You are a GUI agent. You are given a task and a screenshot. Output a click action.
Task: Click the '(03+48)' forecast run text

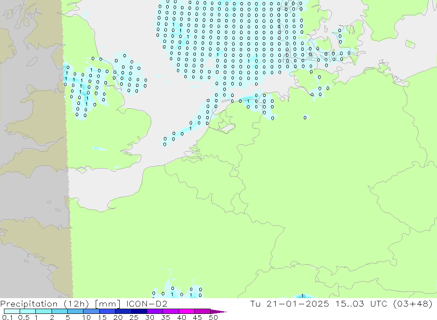(x=413, y=304)
